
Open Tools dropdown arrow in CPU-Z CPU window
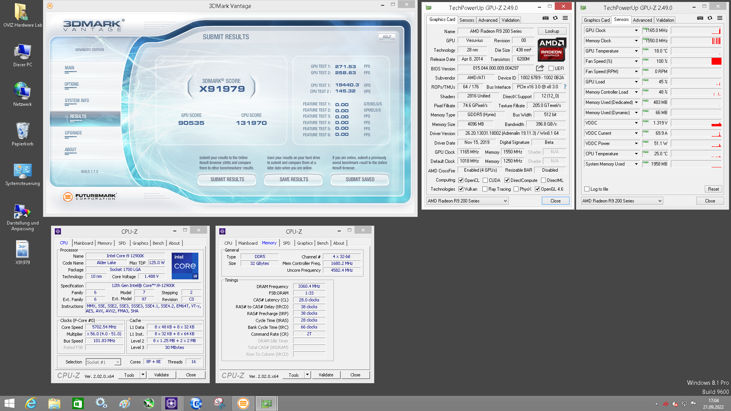(143, 375)
